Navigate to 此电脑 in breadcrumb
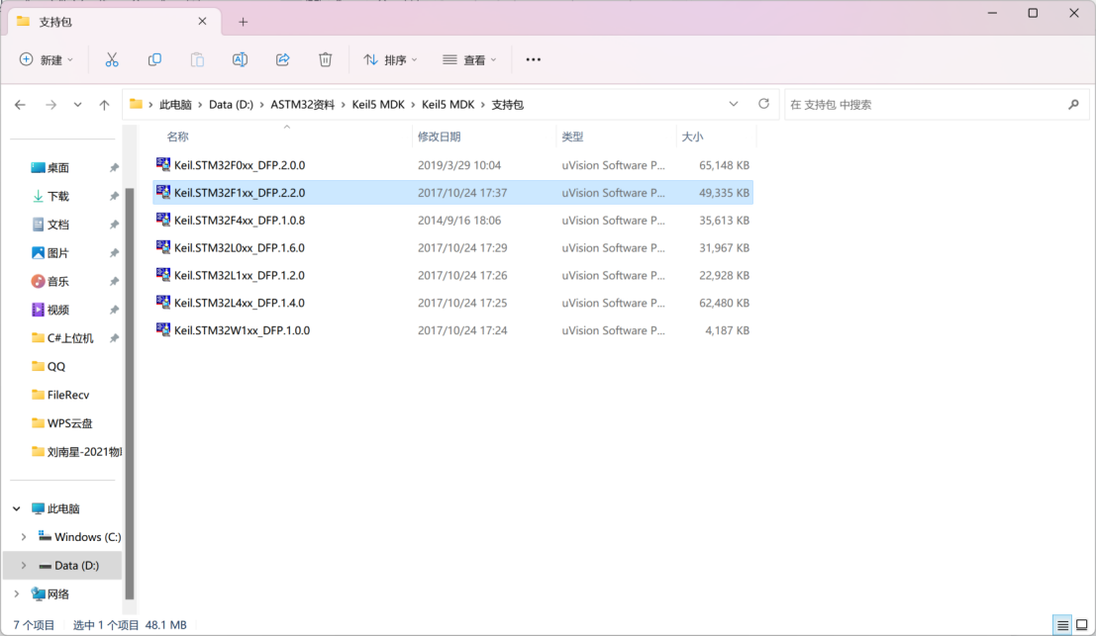Screen dimensions: 1096x636 point(175,105)
